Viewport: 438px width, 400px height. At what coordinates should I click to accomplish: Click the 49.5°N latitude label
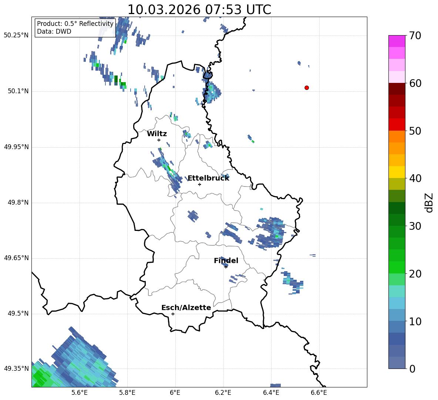(x=18, y=314)
